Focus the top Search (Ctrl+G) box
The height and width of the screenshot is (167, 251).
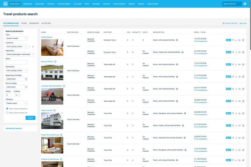232,4
